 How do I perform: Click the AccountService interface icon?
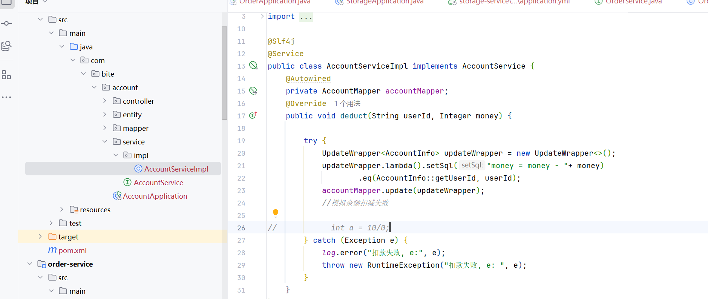pyautogui.click(x=127, y=182)
